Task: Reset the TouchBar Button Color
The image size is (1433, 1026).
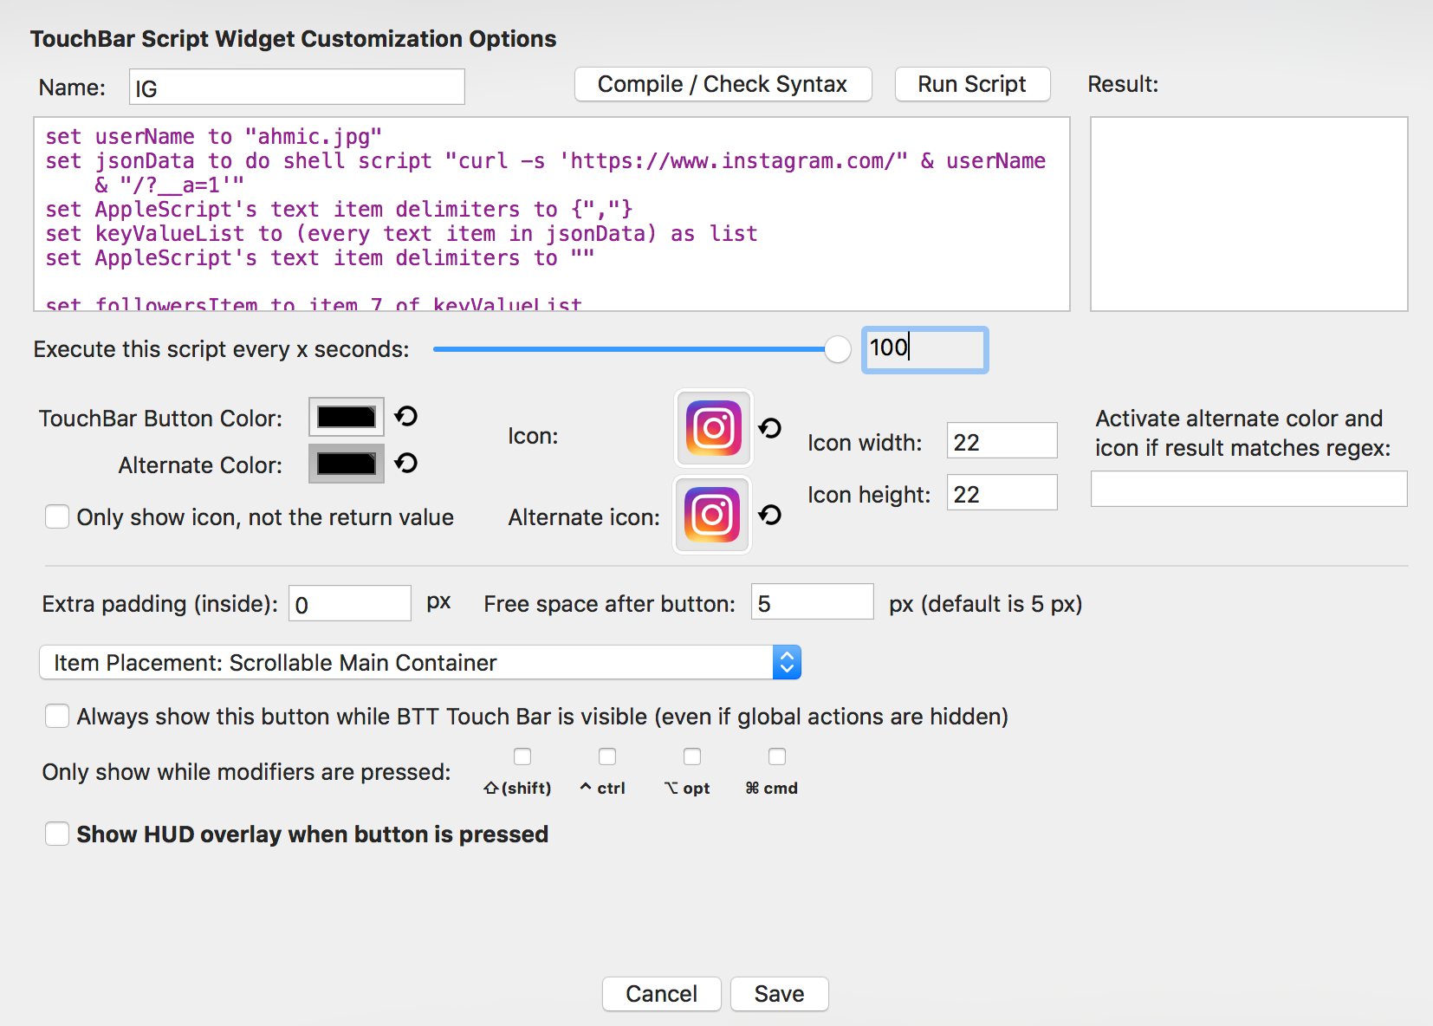Action: point(406,417)
